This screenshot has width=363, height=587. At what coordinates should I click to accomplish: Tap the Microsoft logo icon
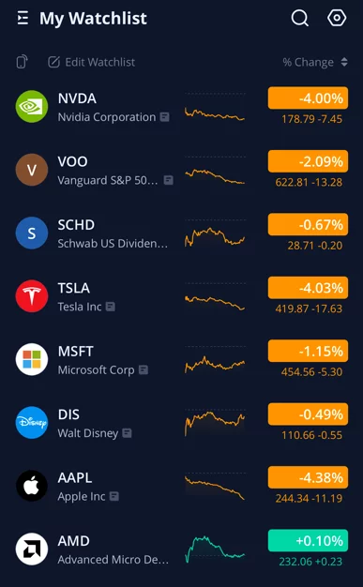(x=32, y=359)
